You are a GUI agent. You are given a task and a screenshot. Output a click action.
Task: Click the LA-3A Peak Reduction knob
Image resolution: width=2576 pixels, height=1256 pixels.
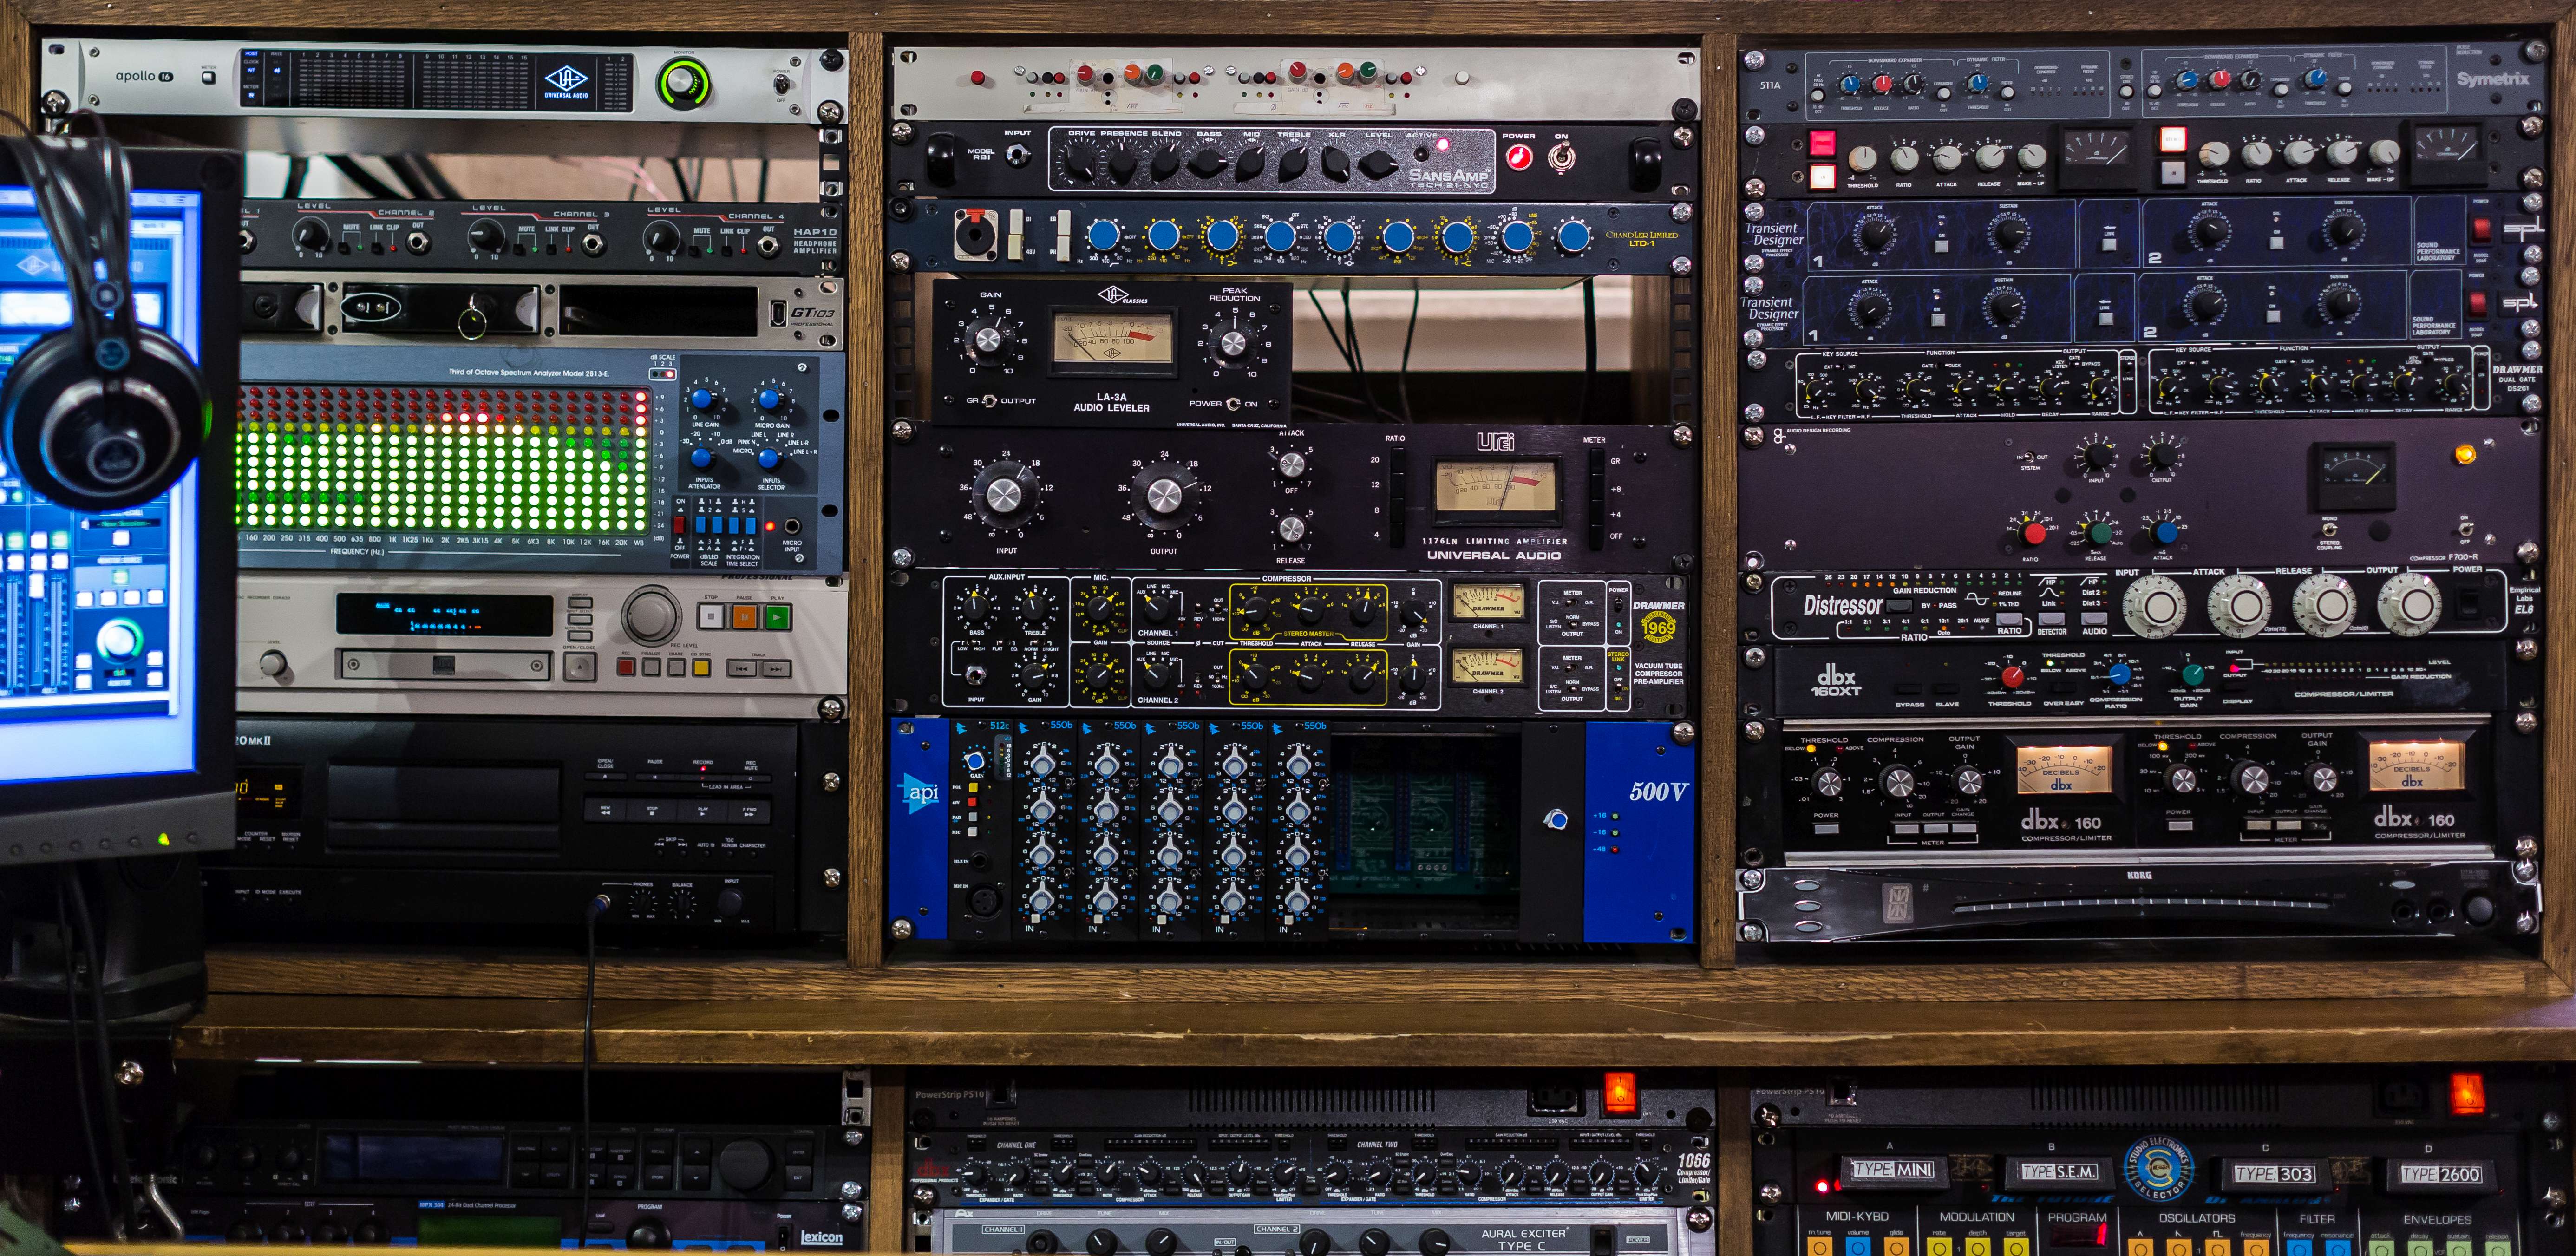point(1233,343)
